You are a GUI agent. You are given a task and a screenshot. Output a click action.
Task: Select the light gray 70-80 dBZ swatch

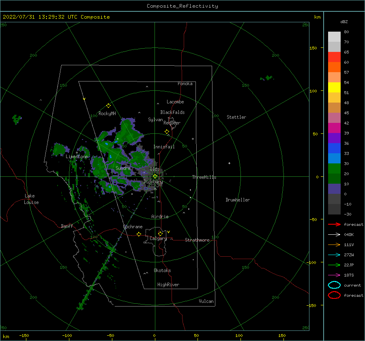coord(334,37)
